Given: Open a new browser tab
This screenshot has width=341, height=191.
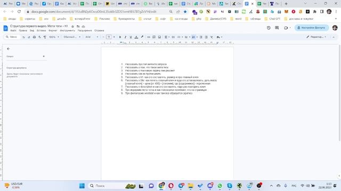Looking at the screenshot, I should 286,4.
